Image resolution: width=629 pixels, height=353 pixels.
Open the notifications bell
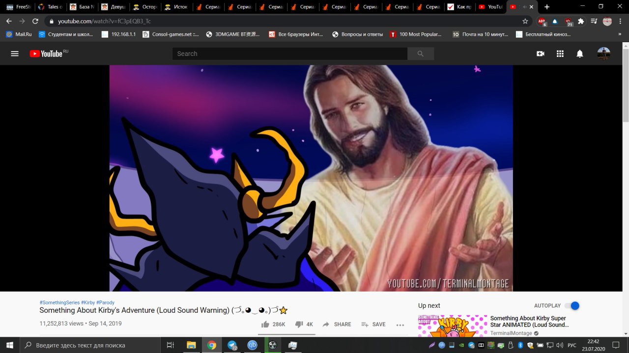tap(580, 54)
